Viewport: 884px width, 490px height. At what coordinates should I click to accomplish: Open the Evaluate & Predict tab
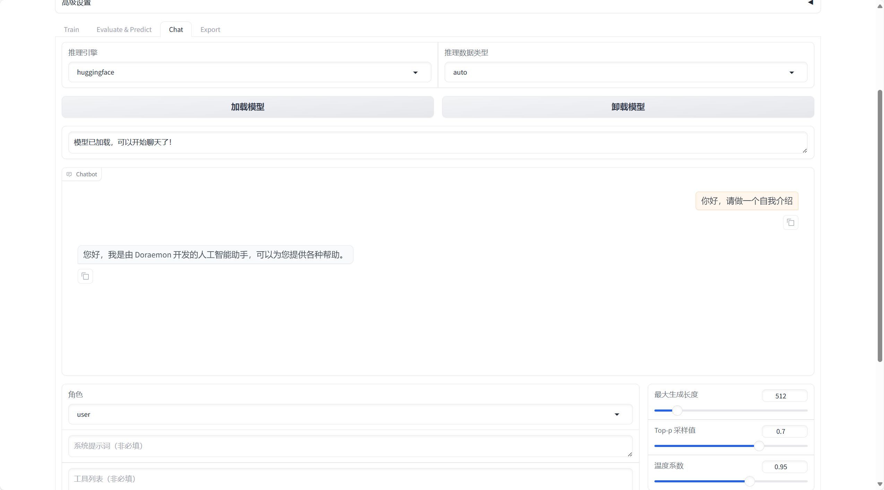(124, 29)
